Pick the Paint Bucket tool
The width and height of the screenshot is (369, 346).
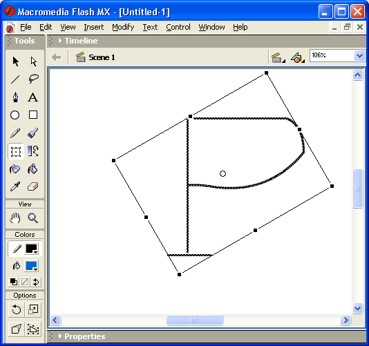pyautogui.click(x=33, y=169)
